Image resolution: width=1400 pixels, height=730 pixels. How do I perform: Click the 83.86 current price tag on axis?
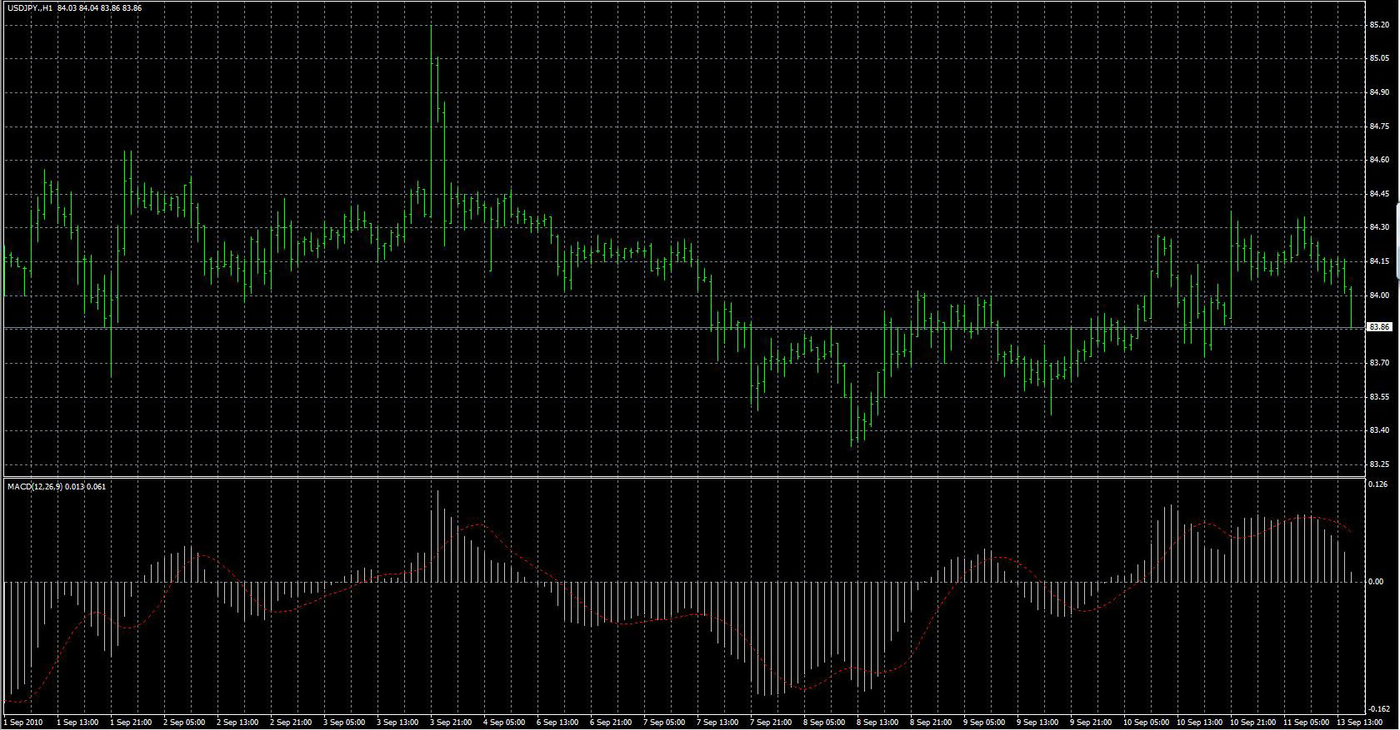[x=1380, y=327]
